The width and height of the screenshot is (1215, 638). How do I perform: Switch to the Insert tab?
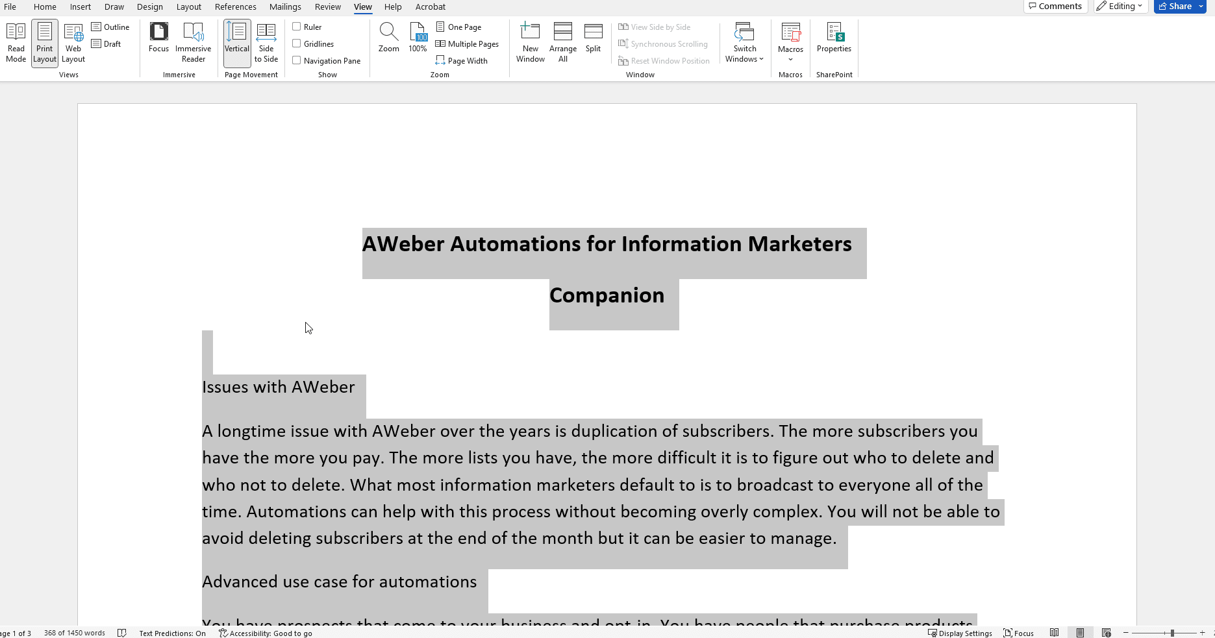click(81, 6)
